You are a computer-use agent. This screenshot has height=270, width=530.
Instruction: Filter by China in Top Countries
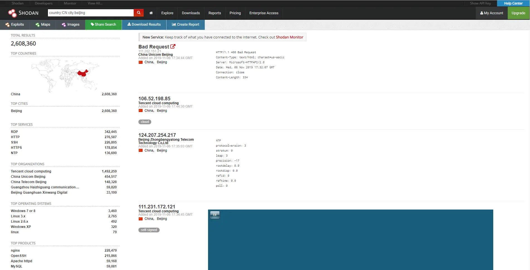point(16,94)
